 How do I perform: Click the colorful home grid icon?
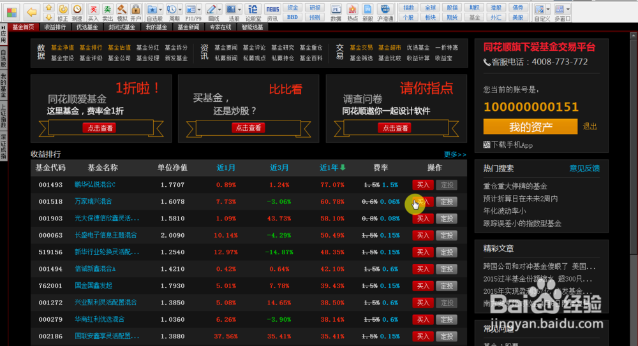11,12
